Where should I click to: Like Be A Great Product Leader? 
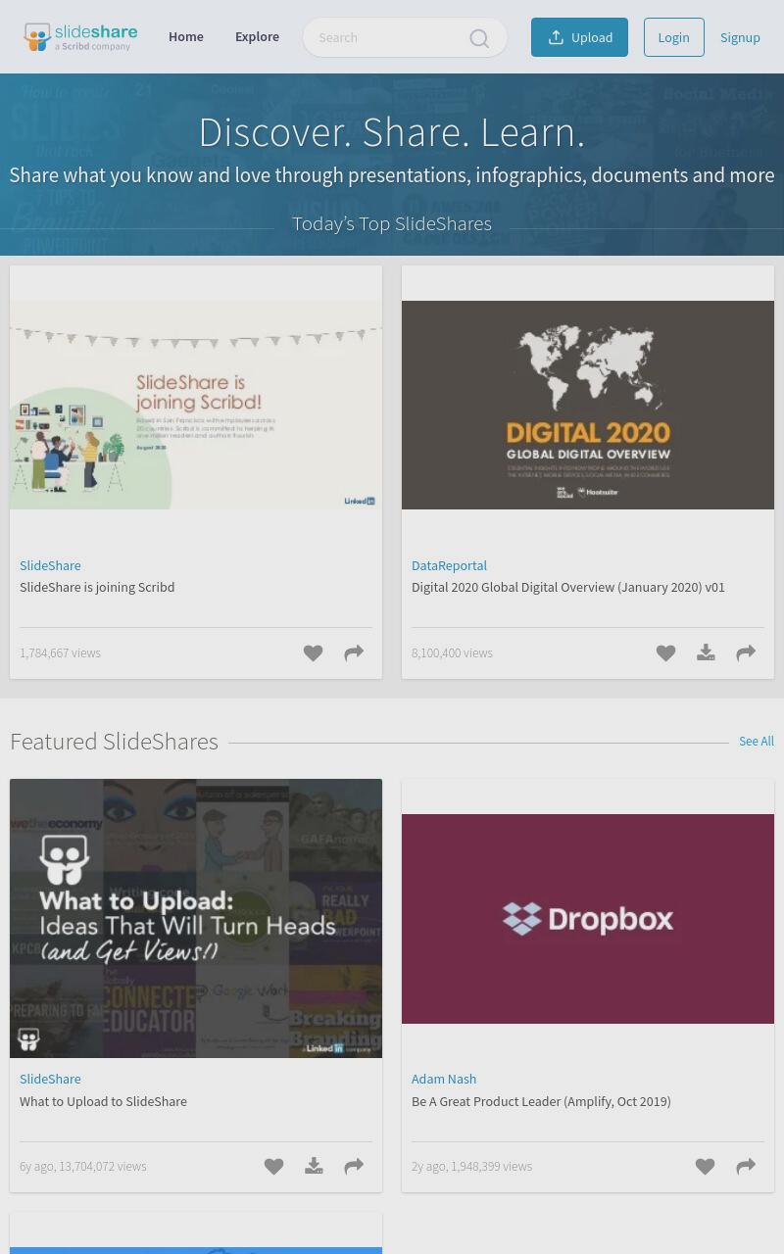pyautogui.click(x=705, y=1167)
